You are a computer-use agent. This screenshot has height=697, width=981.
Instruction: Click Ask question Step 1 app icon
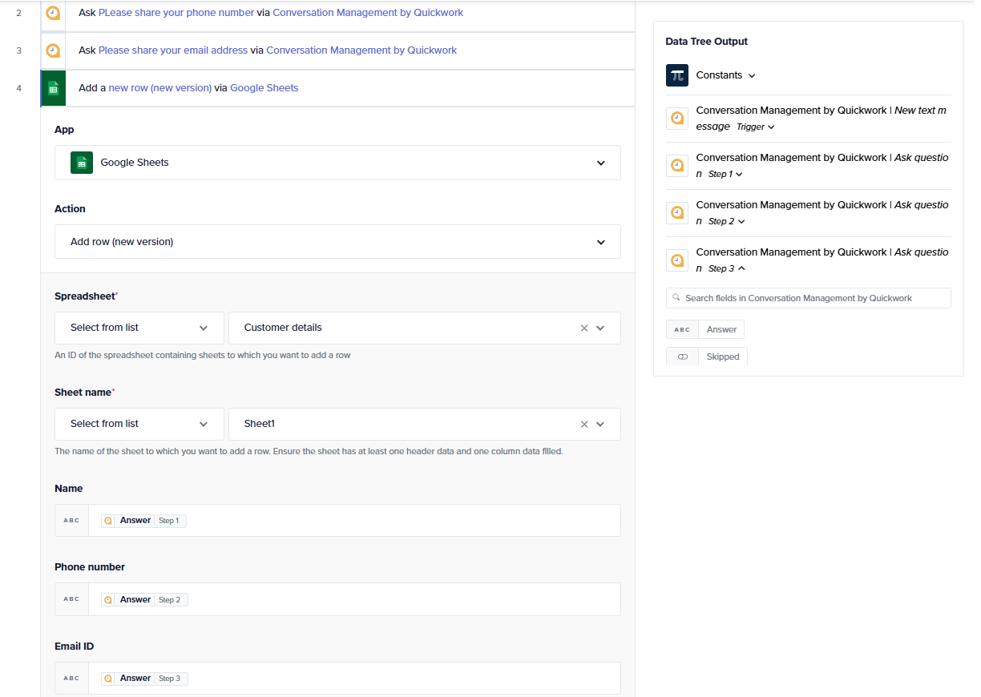point(677,166)
